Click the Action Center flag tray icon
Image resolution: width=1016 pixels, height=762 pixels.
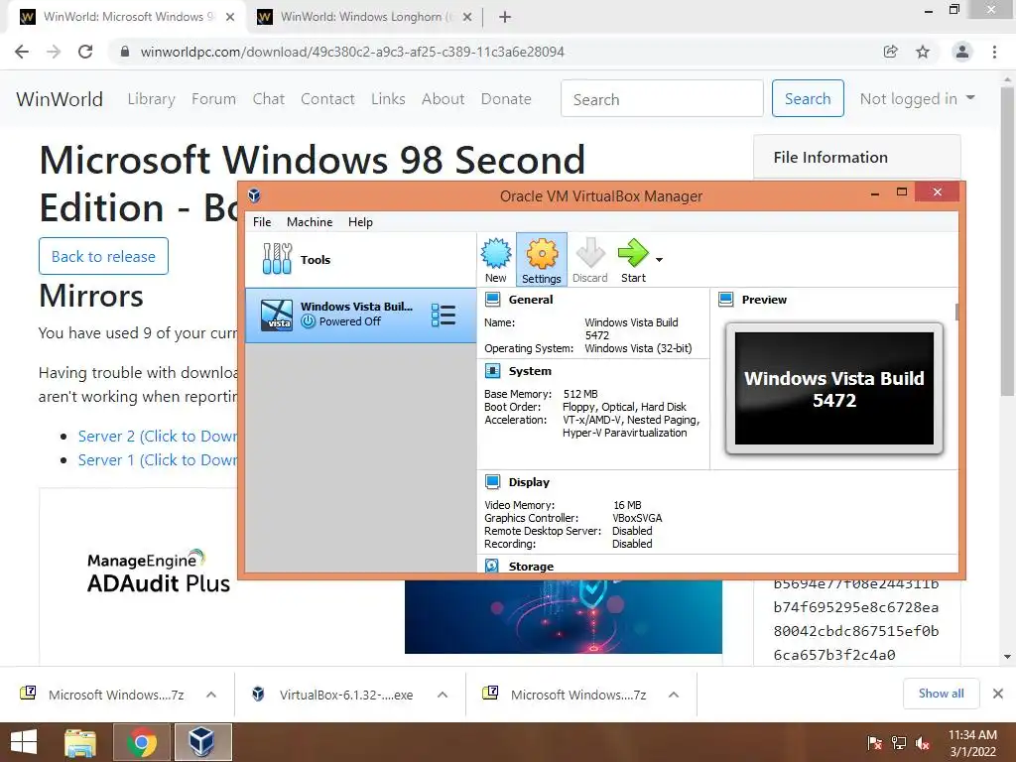(x=874, y=743)
